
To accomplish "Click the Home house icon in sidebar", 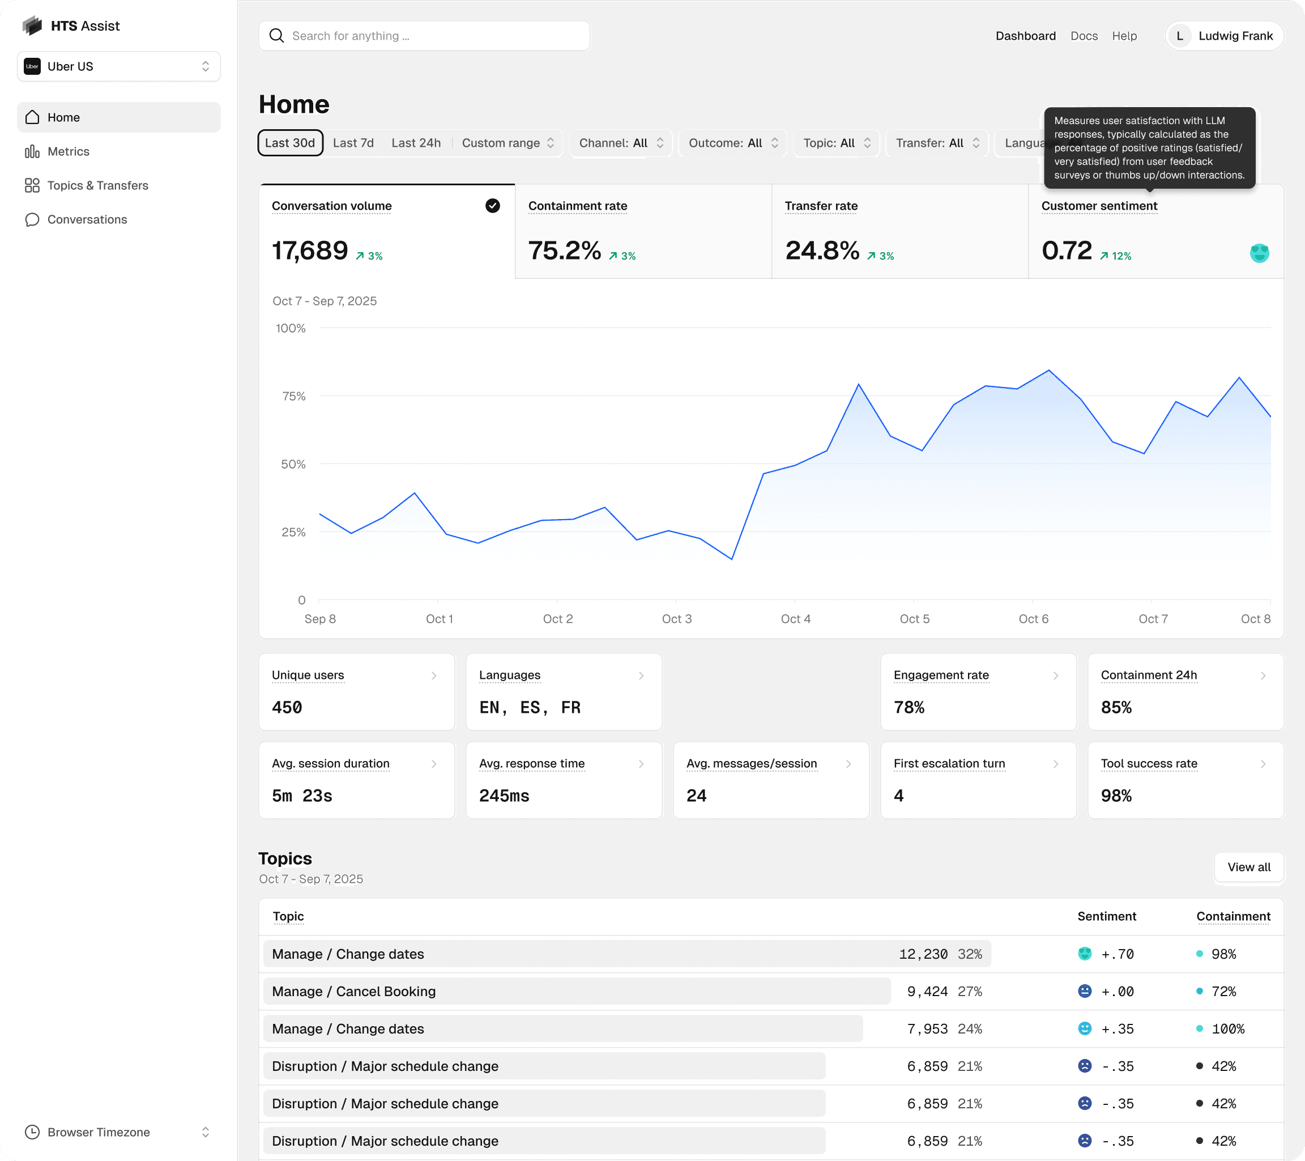I will tap(32, 117).
